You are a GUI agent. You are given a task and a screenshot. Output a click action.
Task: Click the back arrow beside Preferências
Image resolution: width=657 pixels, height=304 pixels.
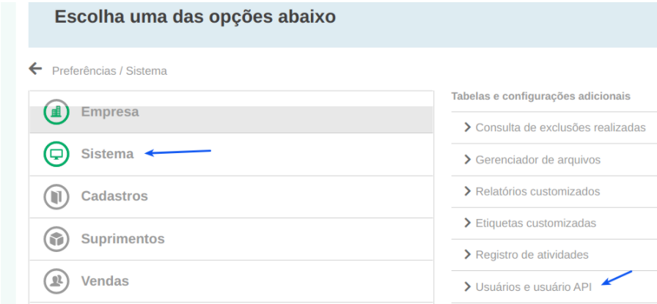click(35, 69)
